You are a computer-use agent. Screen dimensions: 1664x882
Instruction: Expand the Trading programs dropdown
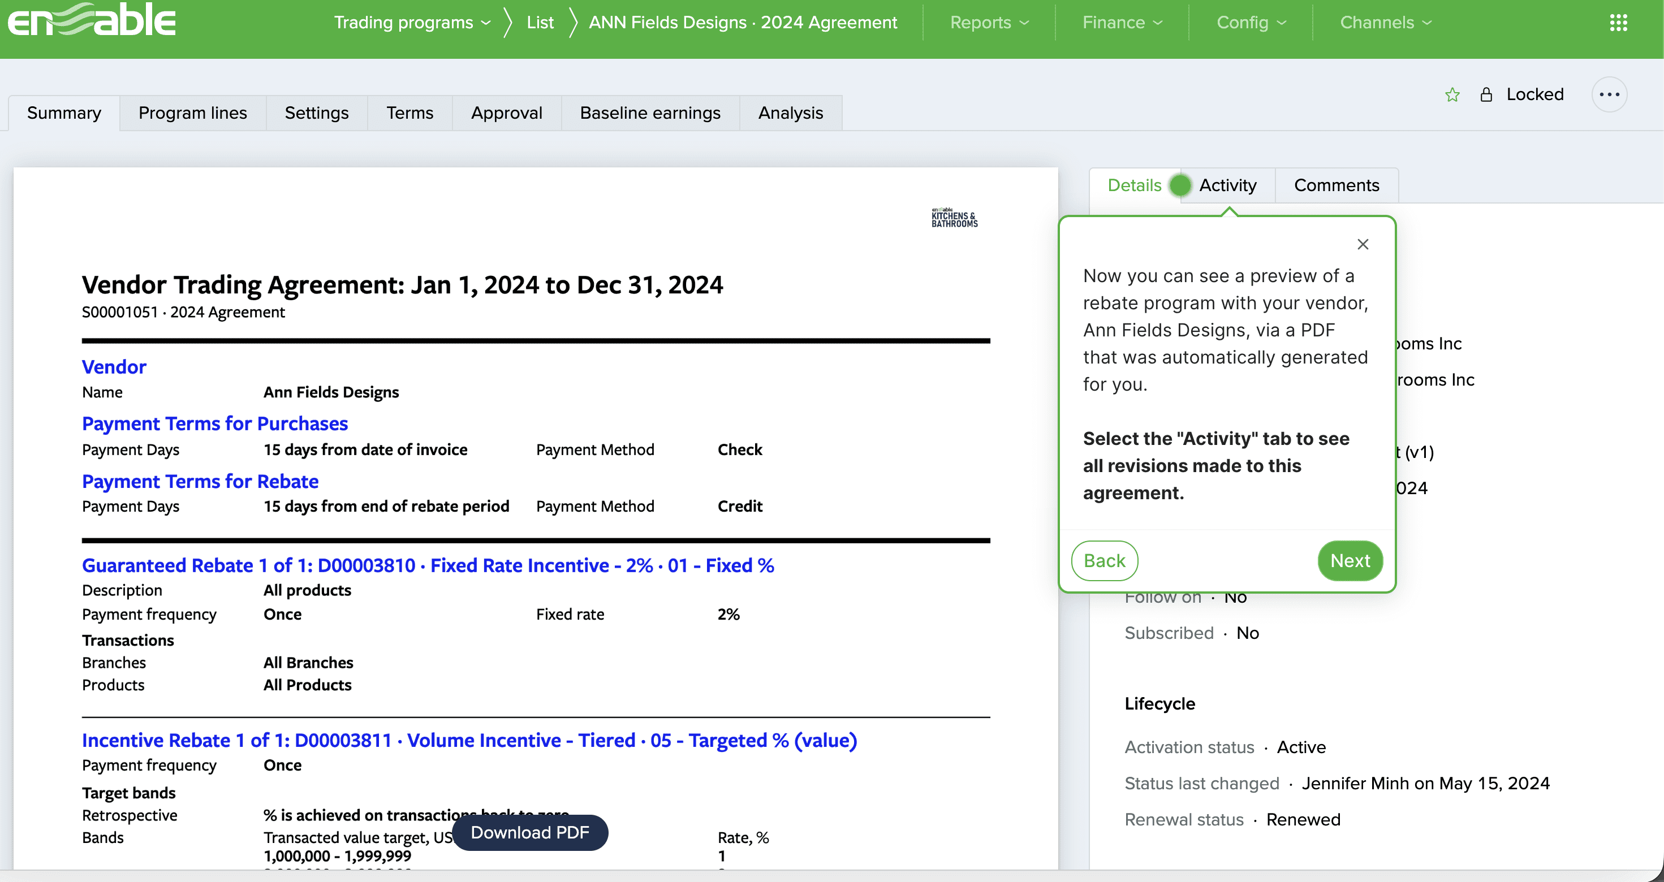[412, 23]
